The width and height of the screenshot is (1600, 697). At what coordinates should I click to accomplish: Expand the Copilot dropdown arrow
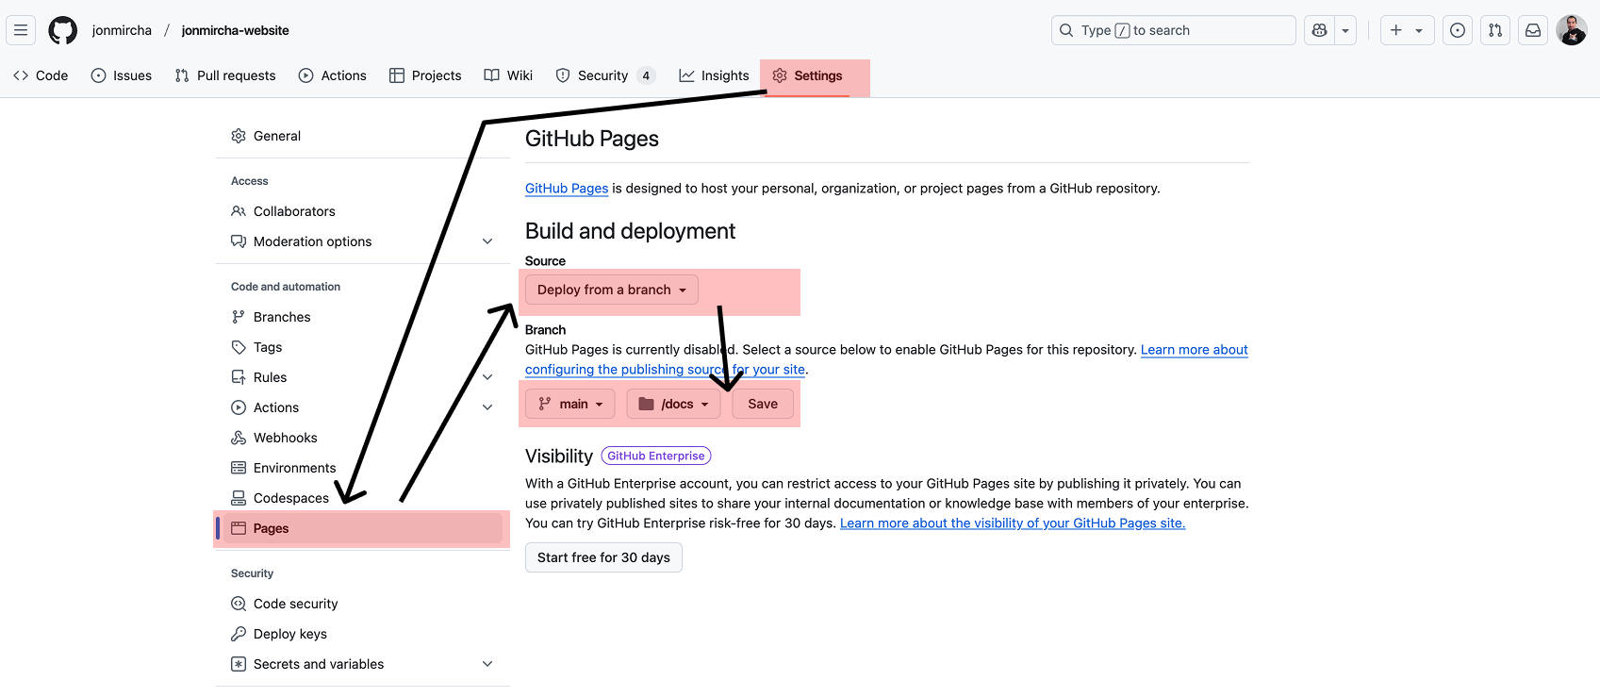(1345, 30)
